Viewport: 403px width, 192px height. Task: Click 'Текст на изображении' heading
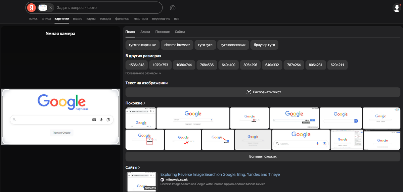click(x=146, y=83)
